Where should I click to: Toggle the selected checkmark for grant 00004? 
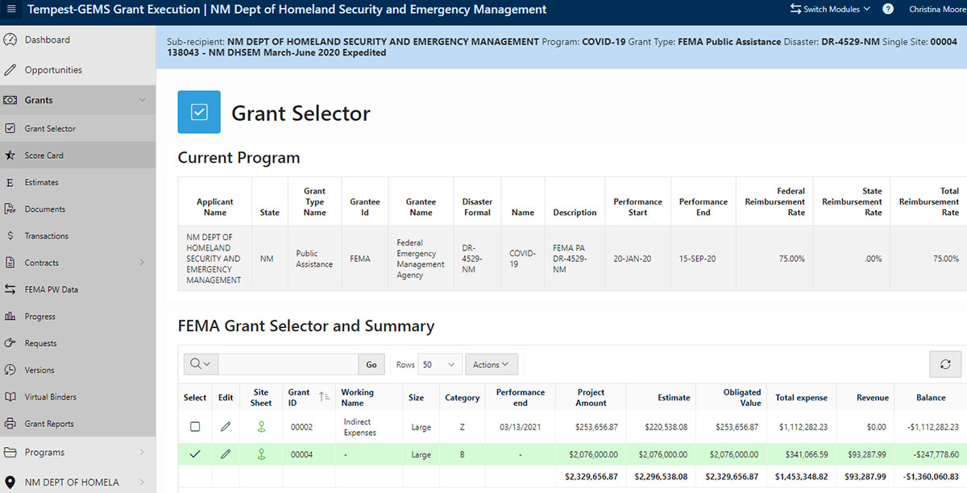(195, 454)
